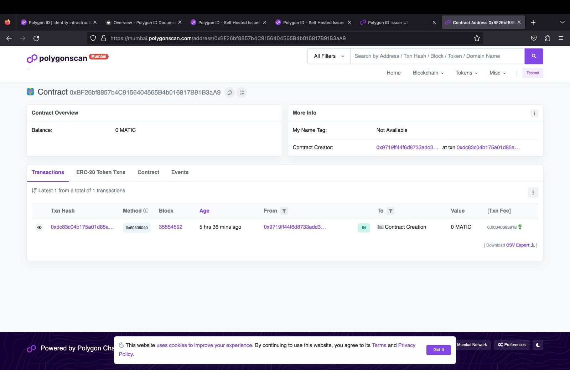
Task: Click the 0x60806040 method badge
Action: pos(137,228)
